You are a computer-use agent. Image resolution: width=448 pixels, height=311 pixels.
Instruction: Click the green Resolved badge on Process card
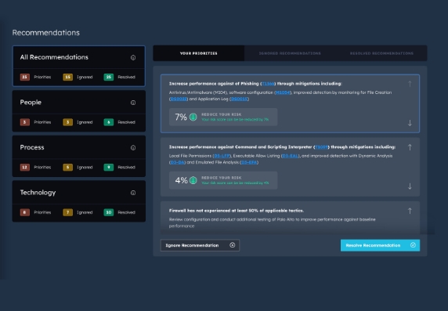[109, 167]
